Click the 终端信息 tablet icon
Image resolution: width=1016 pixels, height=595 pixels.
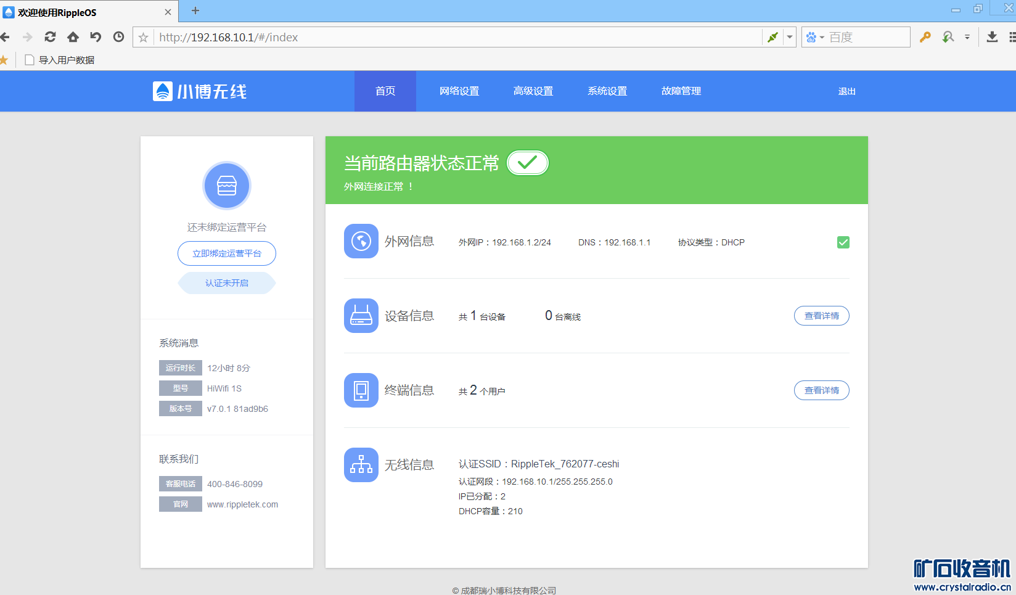pos(361,390)
